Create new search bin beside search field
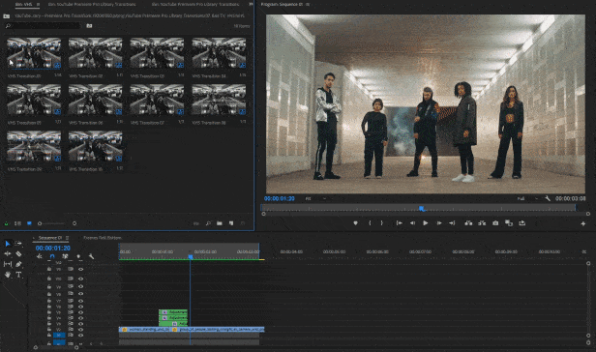This screenshot has height=352, width=596. 89,26
